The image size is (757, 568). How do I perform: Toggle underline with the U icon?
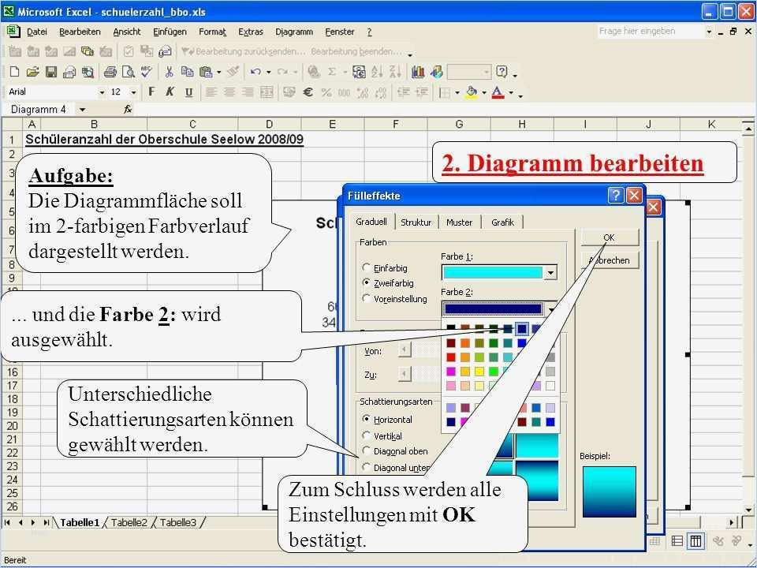pos(188,92)
